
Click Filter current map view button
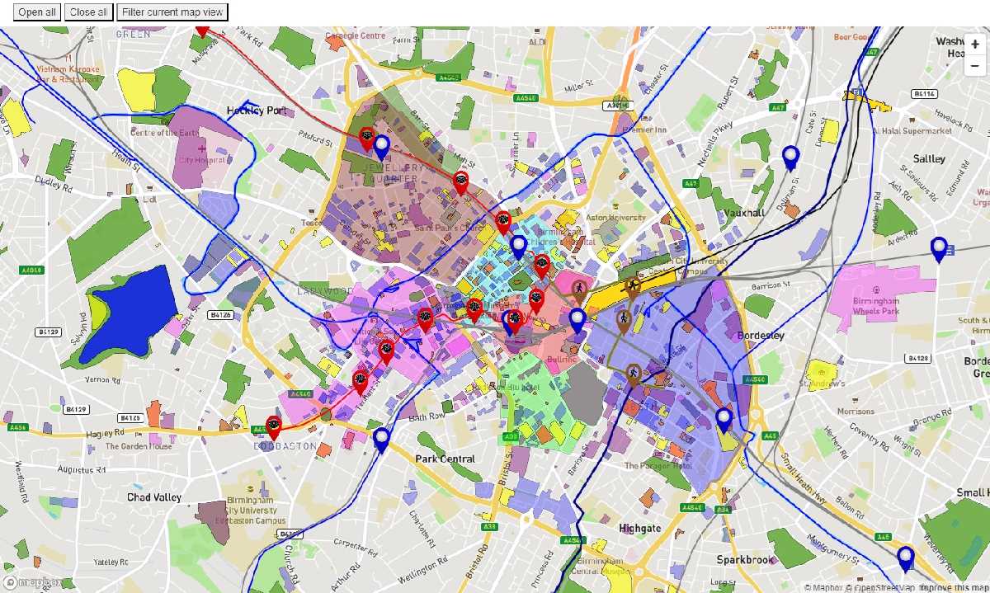172,12
